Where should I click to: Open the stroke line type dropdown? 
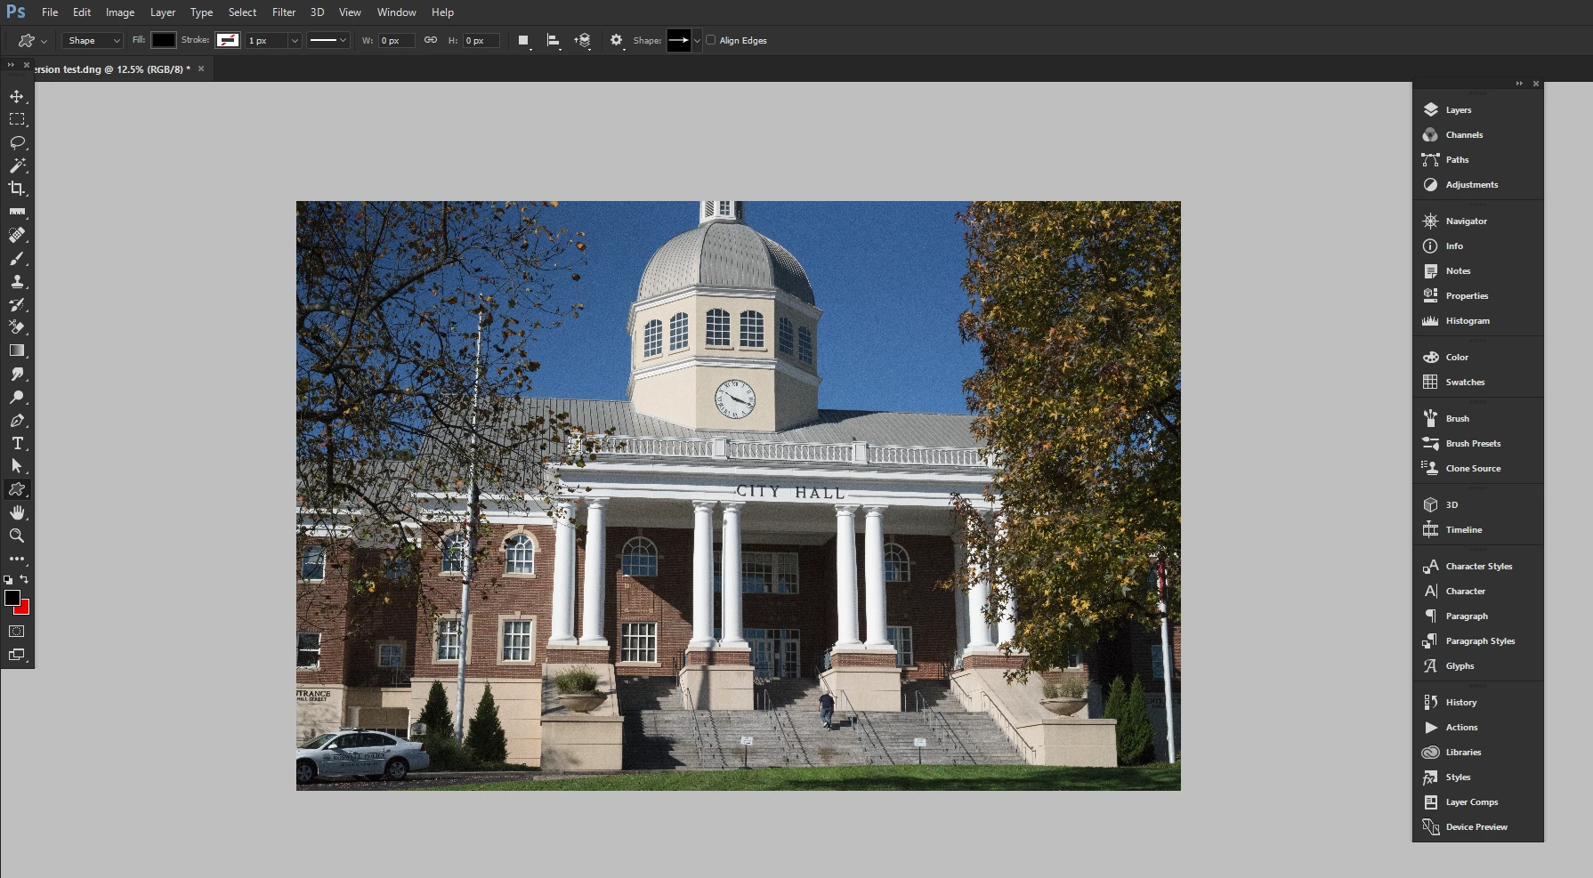[327, 41]
